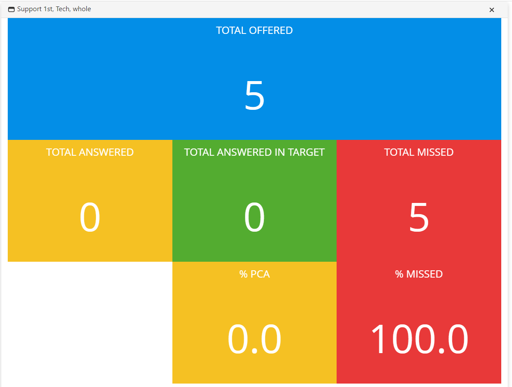Select the TOTAL OFFERED heading
Image resolution: width=512 pixels, height=387 pixels.
click(x=254, y=30)
